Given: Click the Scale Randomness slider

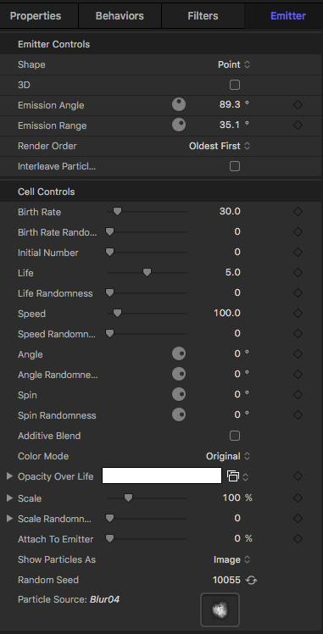Looking at the screenshot, I should tap(148, 518).
